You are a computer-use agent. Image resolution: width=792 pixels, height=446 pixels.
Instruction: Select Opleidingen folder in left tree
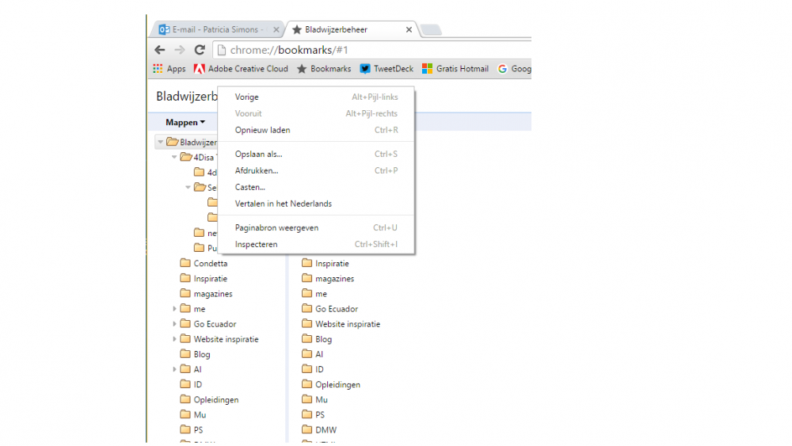tap(210, 399)
